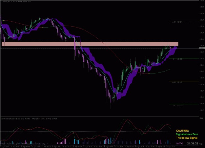Click the 21:39:32 clock display
The width and height of the screenshot is (205, 148).
click(193, 143)
